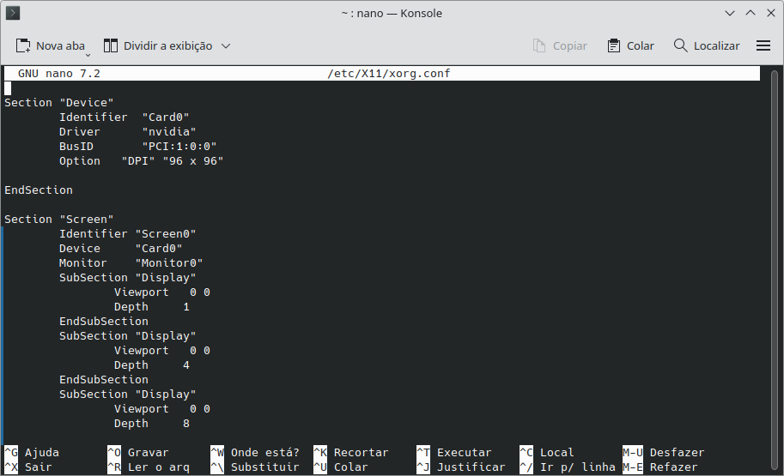Click the Depth 8 line

151,423
